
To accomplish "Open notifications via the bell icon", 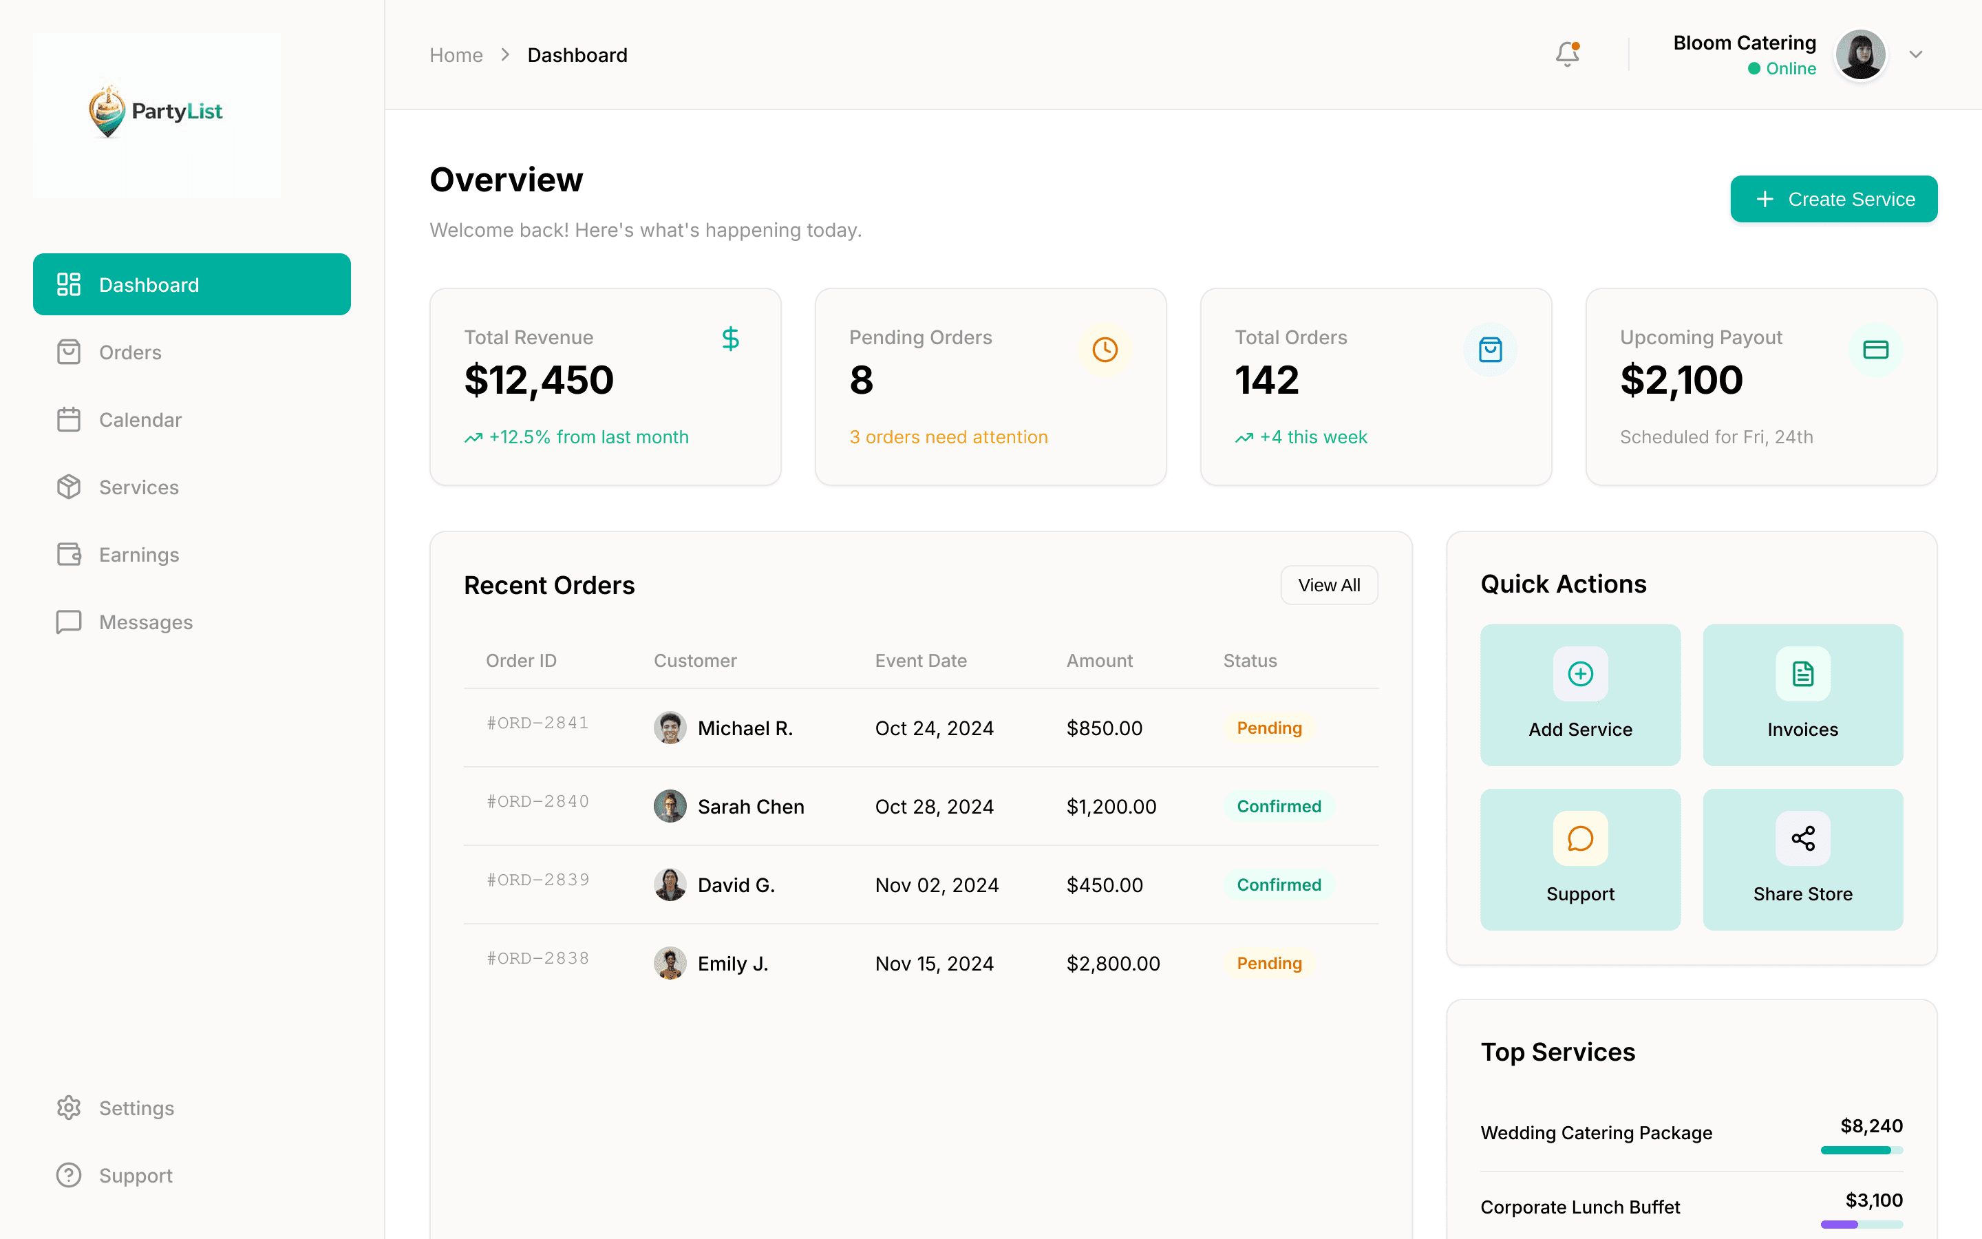I will (x=1567, y=54).
